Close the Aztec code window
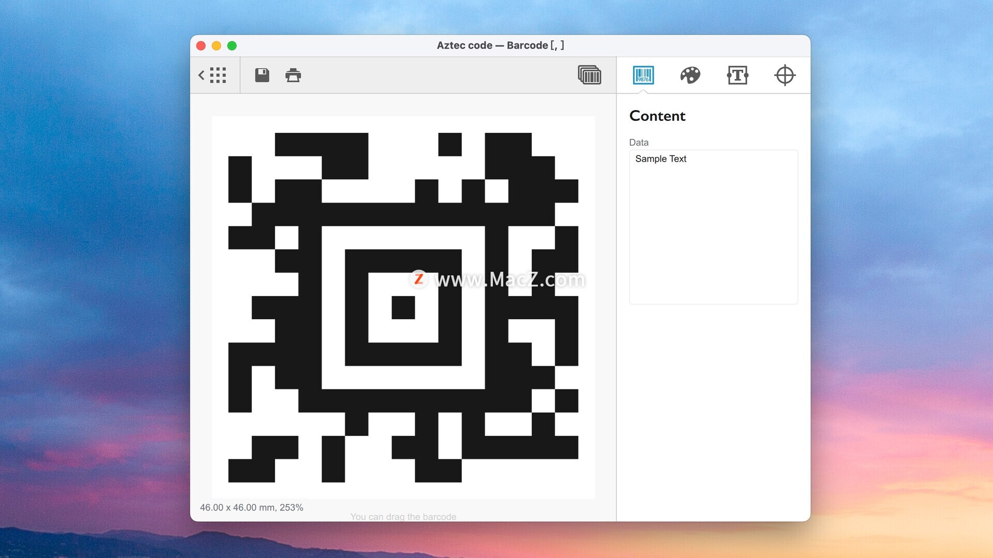This screenshot has height=558, width=993. tap(201, 46)
